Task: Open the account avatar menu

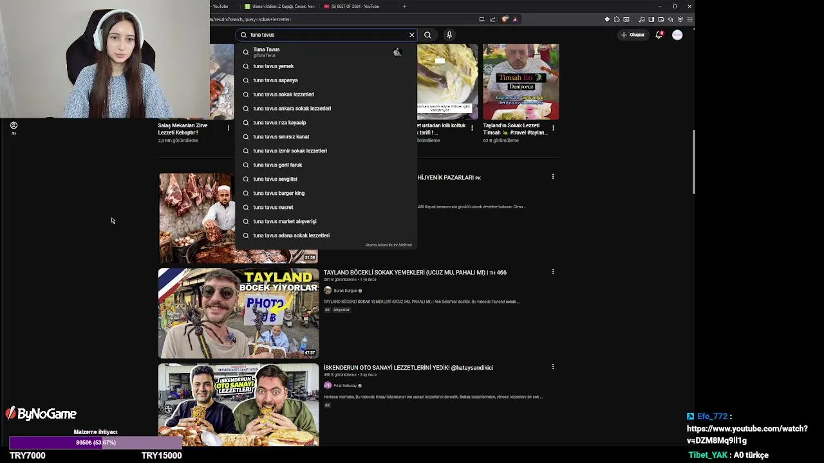Action: pyautogui.click(x=677, y=35)
